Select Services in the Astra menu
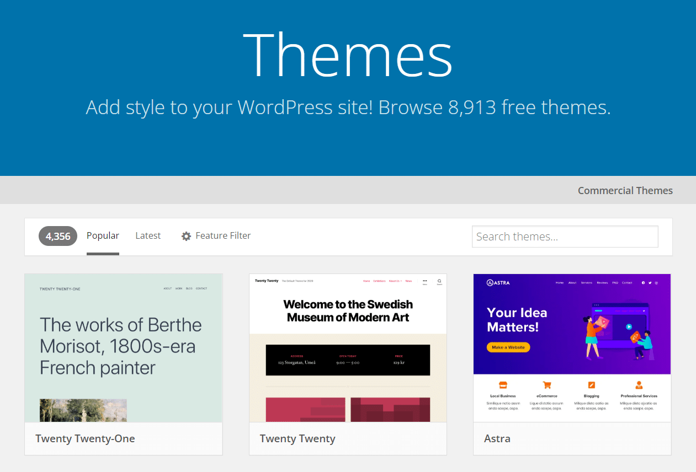This screenshot has width=696, height=472. coord(587,282)
